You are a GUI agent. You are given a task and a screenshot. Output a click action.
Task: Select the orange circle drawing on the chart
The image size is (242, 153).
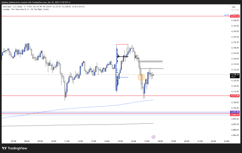tap(141, 77)
